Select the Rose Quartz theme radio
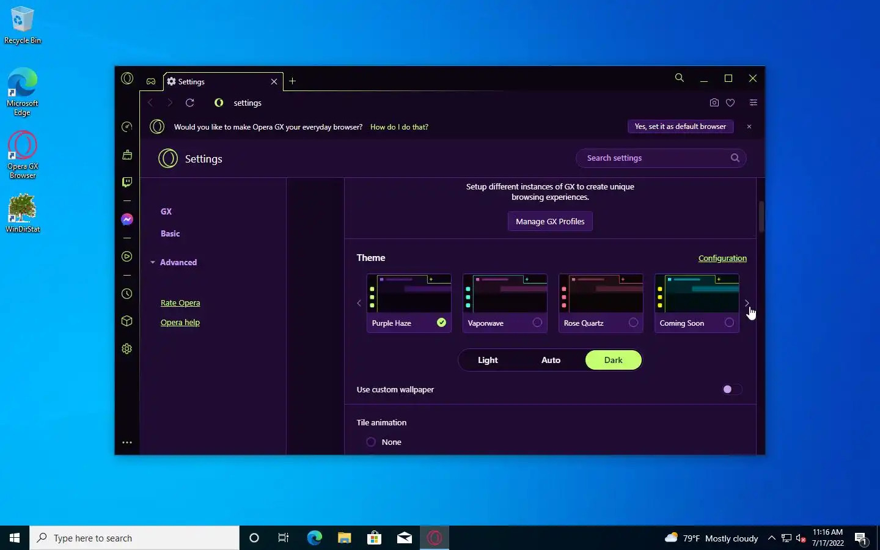This screenshot has width=880, height=550. click(x=633, y=323)
